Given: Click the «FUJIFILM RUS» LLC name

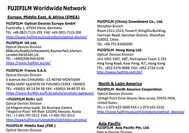Looking at the screenshot, I should (24, 99).
